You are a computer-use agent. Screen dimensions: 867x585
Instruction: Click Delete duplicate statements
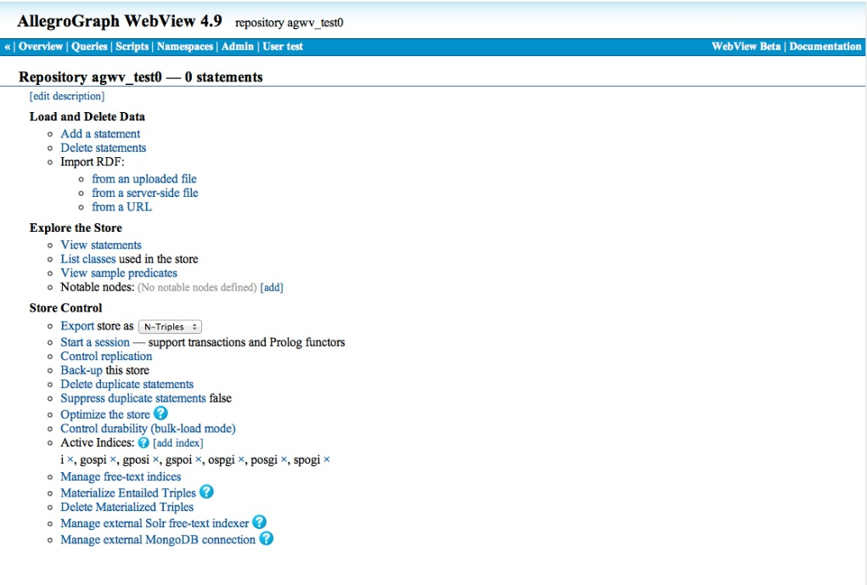coord(127,385)
